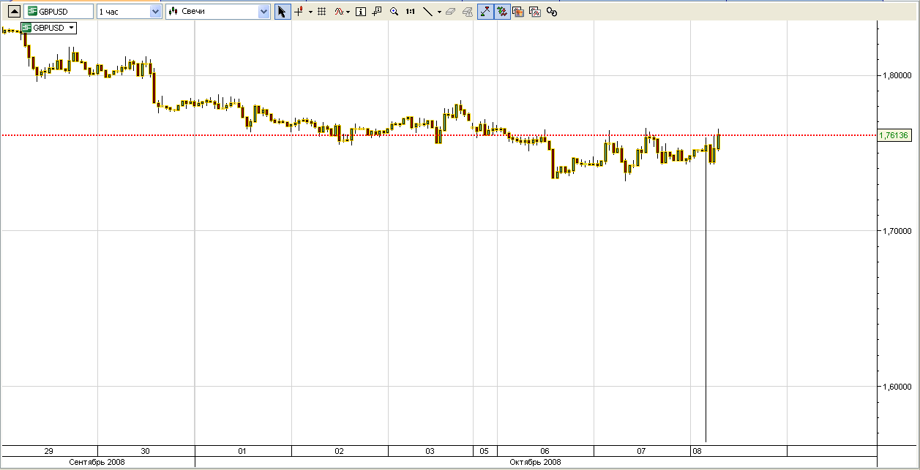Click date label 07 on time axis
This screenshot has height=470, width=920.
click(641, 451)
